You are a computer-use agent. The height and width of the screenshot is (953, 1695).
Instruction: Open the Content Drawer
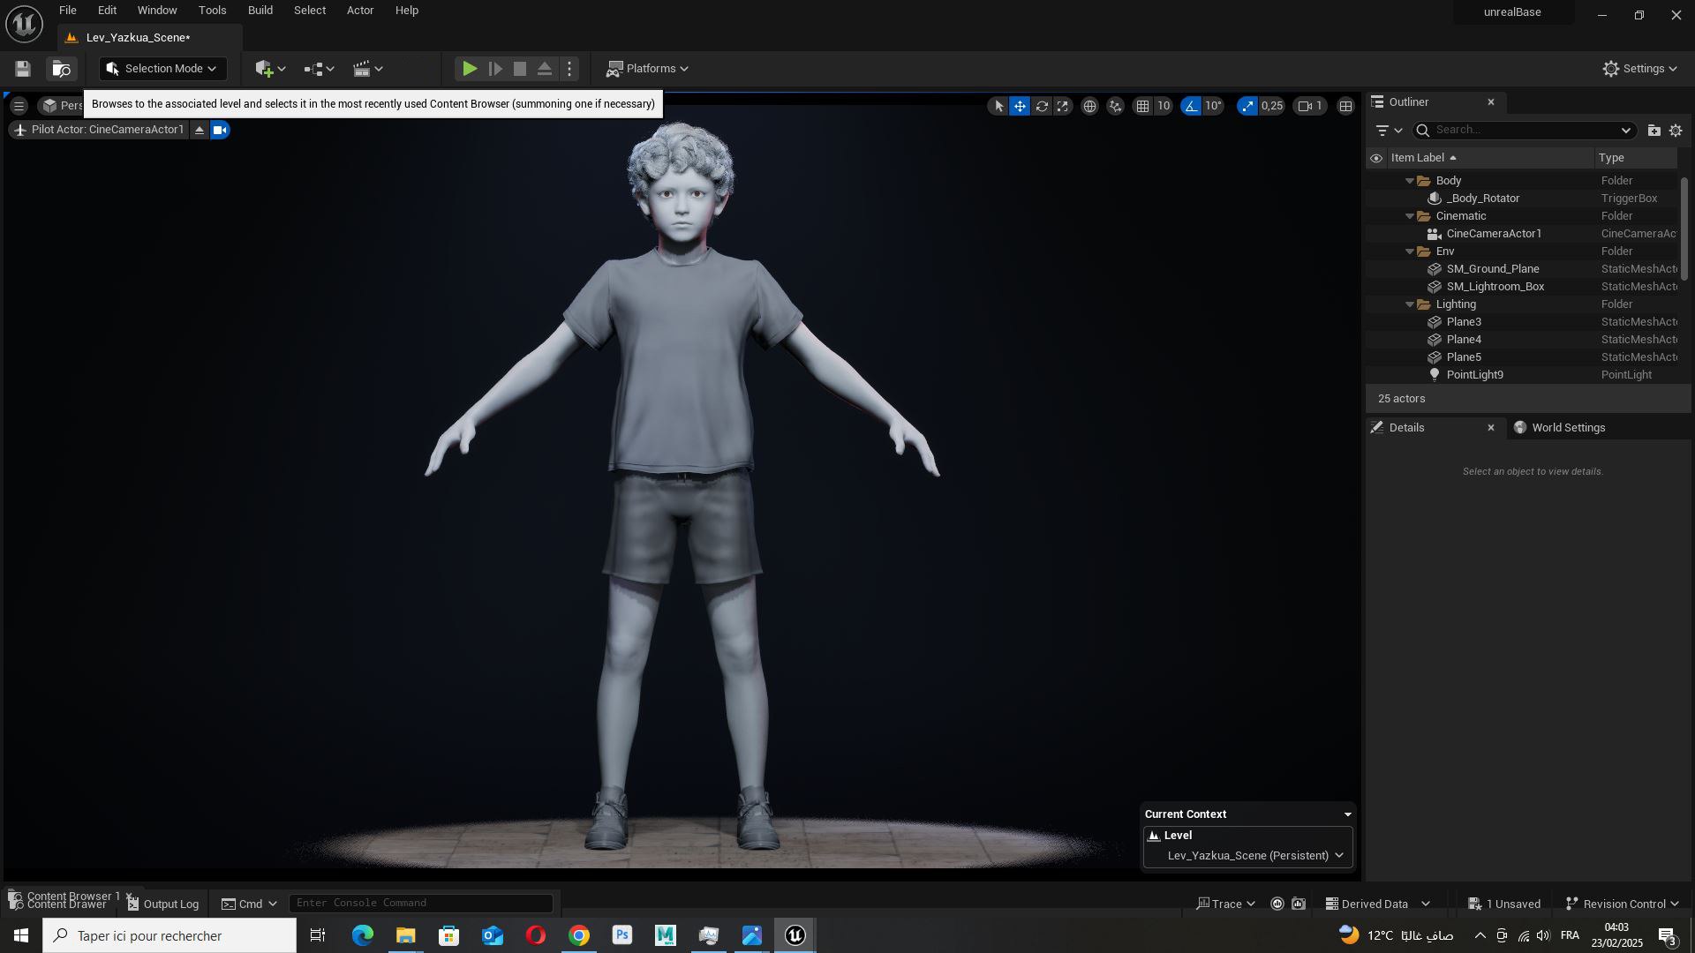[58, 904]
